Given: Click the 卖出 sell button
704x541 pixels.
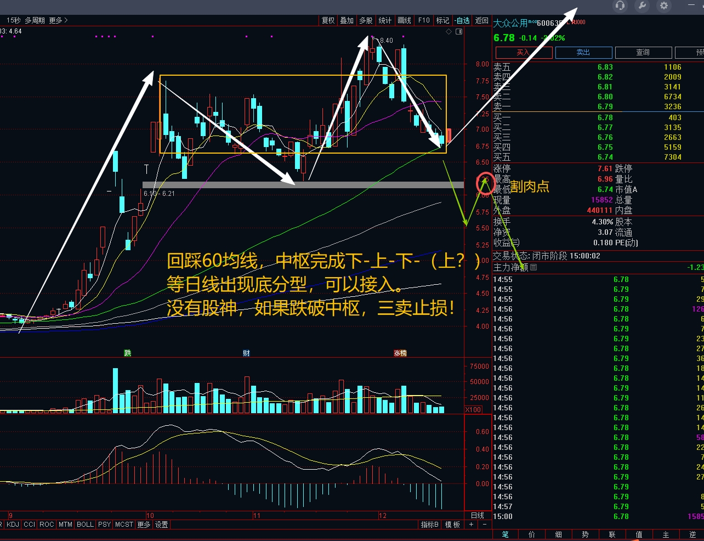Looking at the screenshot, I should [x=583, y=53].
